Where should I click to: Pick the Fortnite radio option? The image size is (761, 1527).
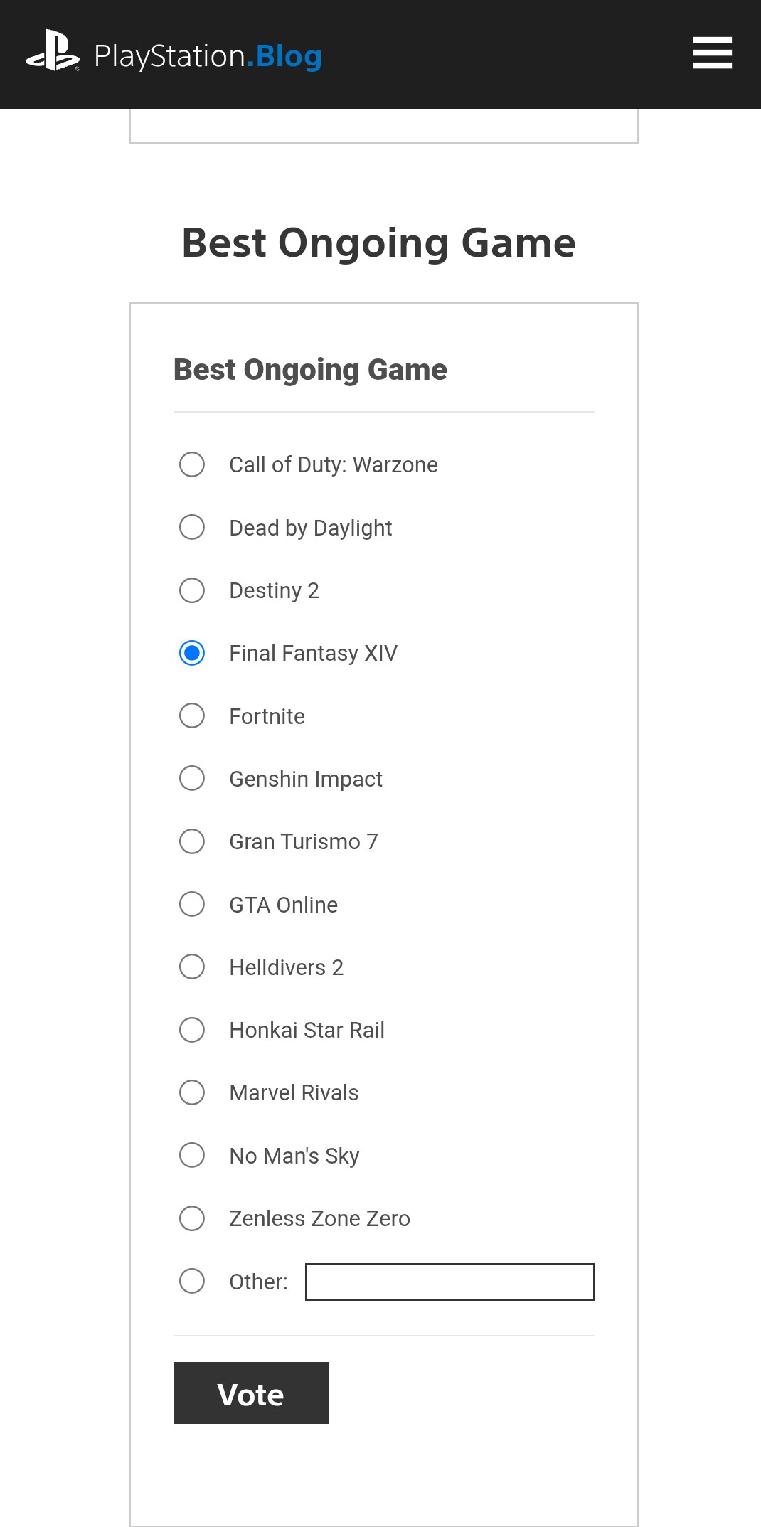pos(192,715)
